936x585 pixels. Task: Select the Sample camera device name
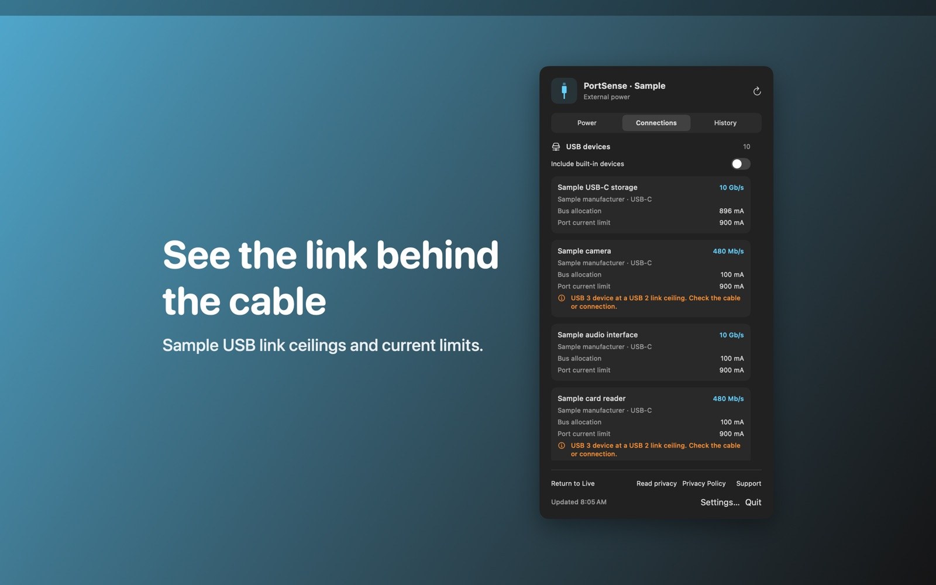pos(584,251)
